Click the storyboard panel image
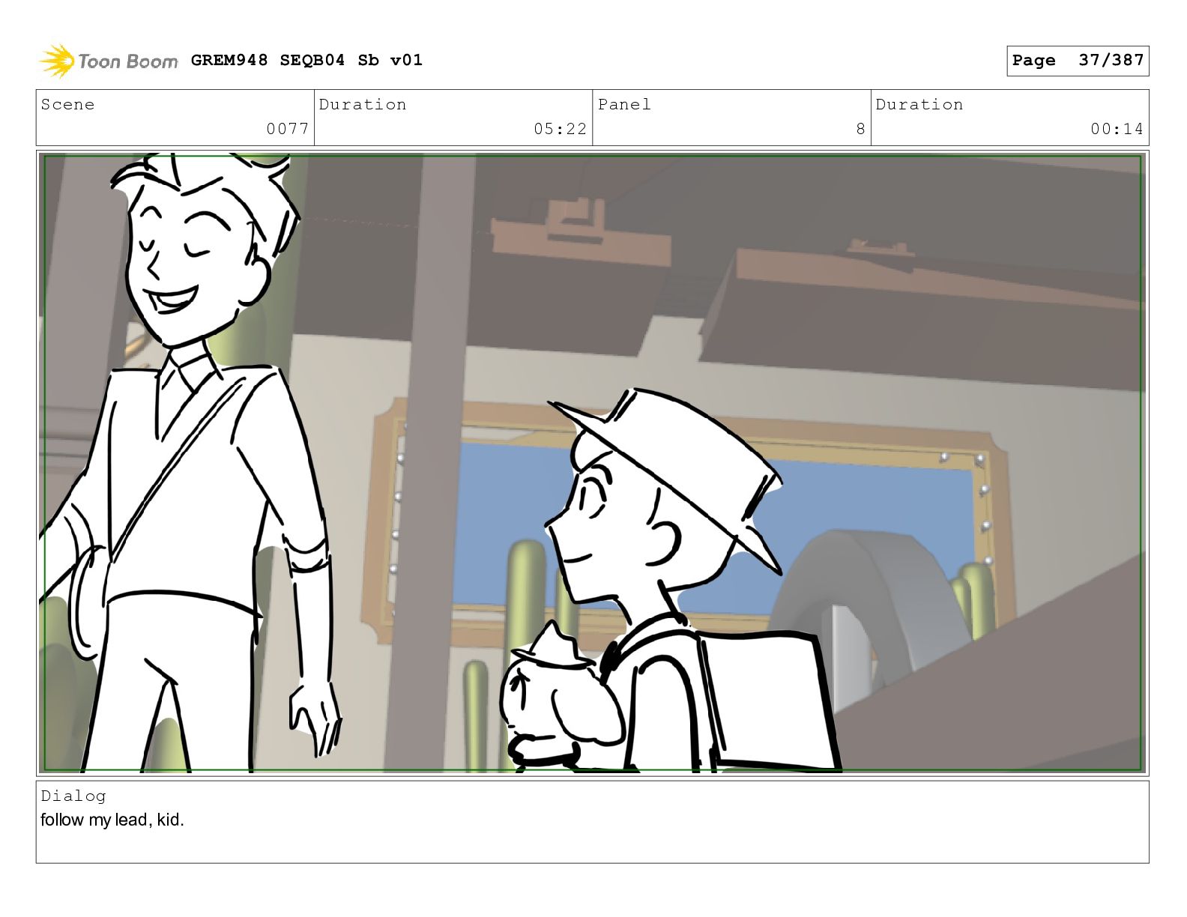The height and width of the screenshot is (917, 1187). (592, 463)
